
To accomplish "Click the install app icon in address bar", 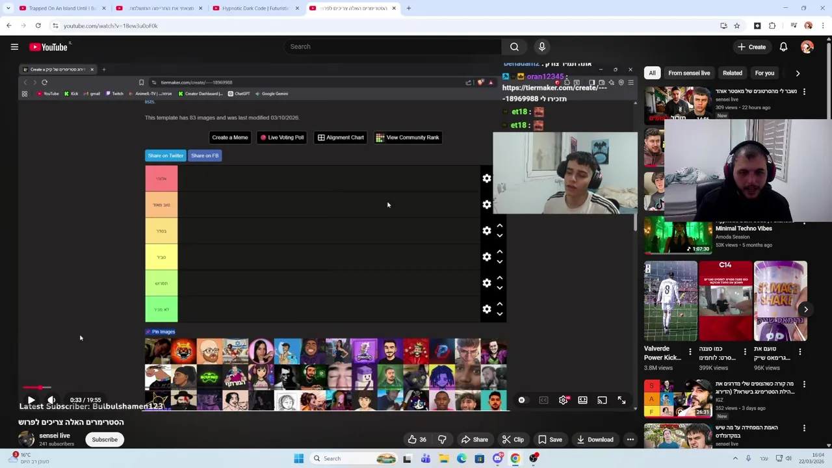I will pos(723,26).
